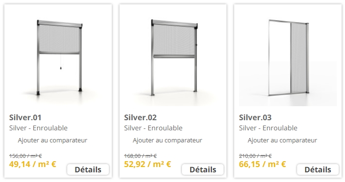
Task: Click the 52,92 / m² € price
Action: [148, 164]
